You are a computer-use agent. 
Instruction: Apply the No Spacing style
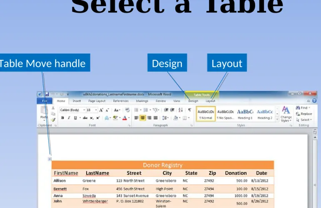[x=225, y=114]
